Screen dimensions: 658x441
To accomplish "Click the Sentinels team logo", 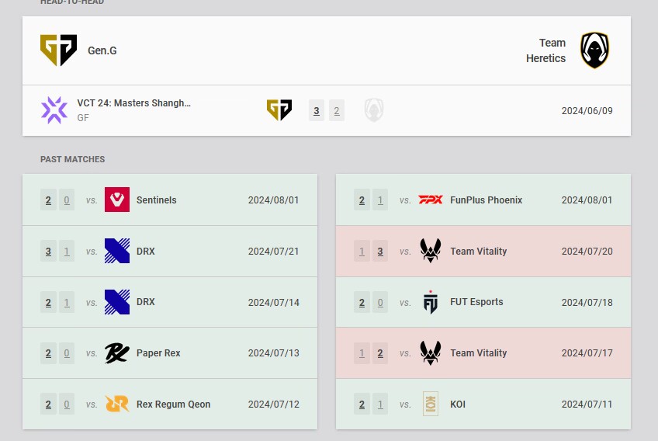I will pyautogui.click(x=117, y=200).
